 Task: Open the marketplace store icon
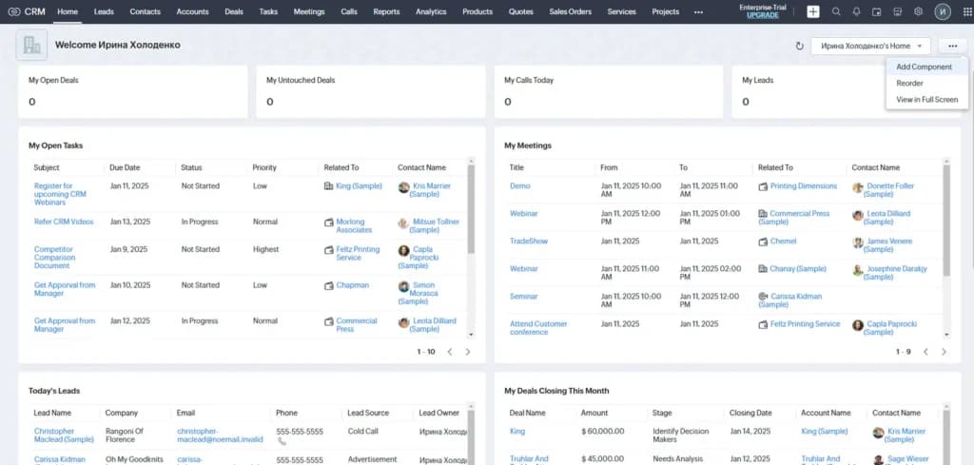898,11
